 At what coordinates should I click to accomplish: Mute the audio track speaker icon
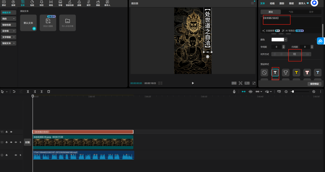pos(16,155)
